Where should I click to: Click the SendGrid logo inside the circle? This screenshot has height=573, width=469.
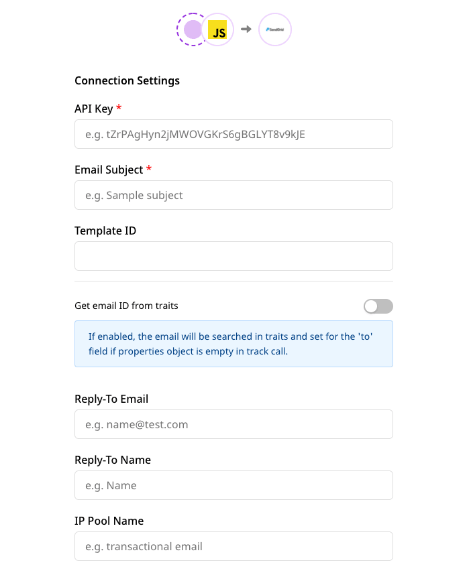(x=275, y=29)
